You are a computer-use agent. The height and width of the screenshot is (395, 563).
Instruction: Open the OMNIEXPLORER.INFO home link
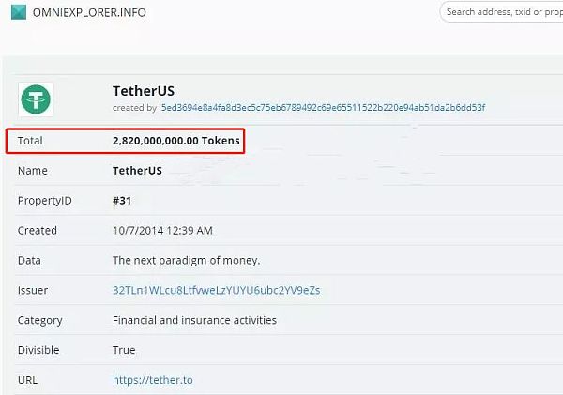[91, 12]
